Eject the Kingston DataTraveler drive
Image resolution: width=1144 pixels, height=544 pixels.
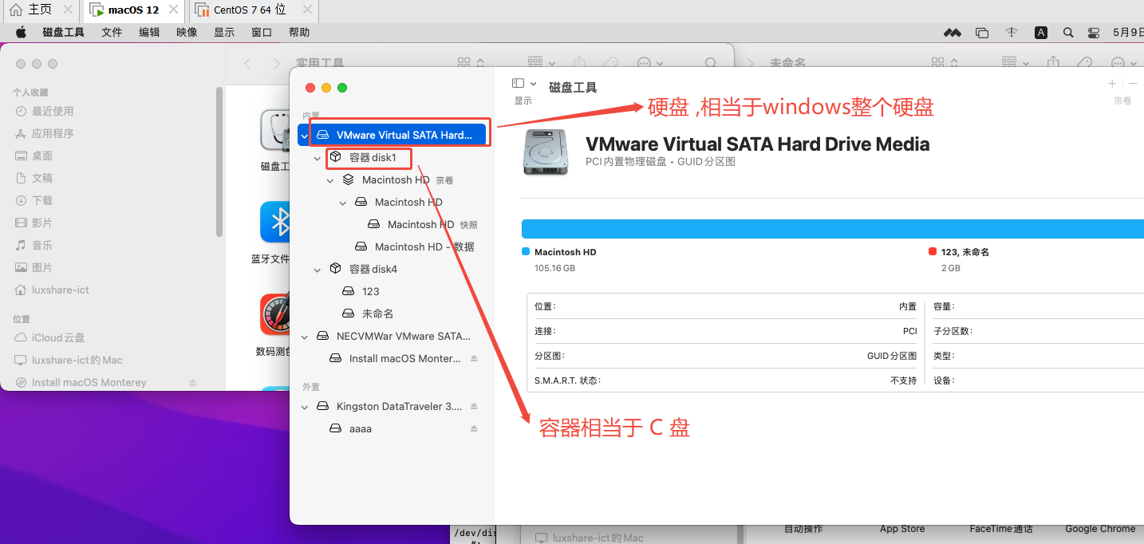474,406
